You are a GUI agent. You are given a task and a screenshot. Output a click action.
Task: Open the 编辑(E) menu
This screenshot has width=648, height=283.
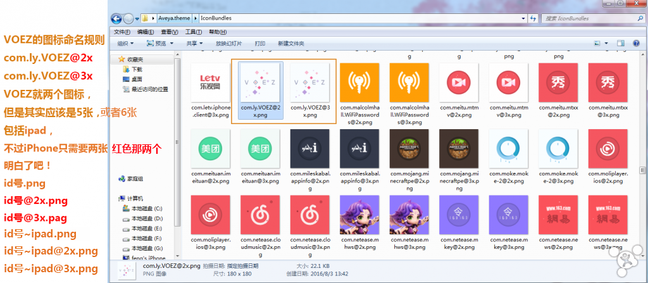146,32
